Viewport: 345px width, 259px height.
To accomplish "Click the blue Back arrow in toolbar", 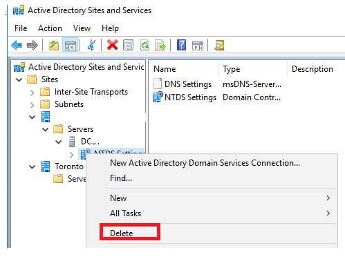I will [x=17, y=45].
